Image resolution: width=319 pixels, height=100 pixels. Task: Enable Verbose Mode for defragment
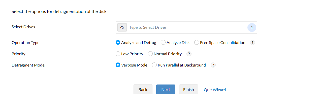pyautogui.click(x=118, y=65)
